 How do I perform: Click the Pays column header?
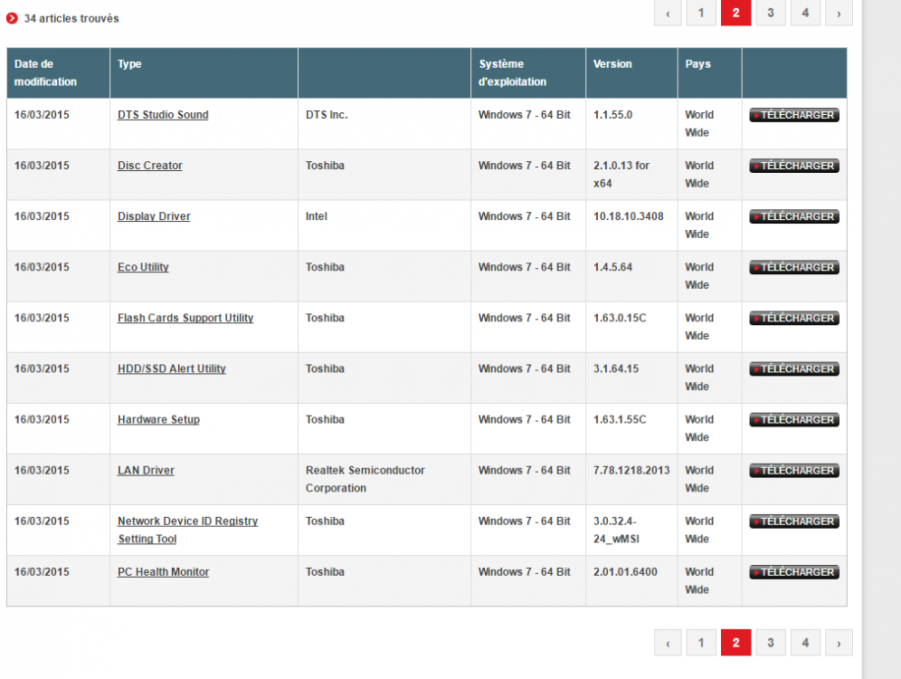point(709,73)
